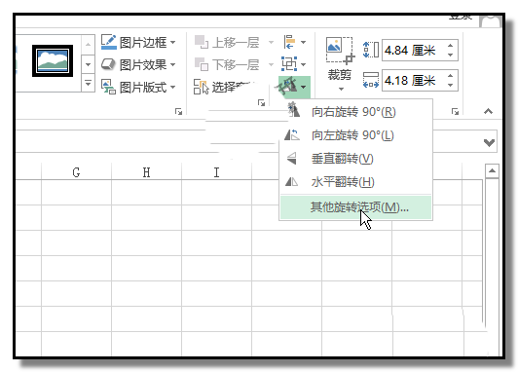
Task: Click the picture border pencil icon
Action: coord(109,42)
